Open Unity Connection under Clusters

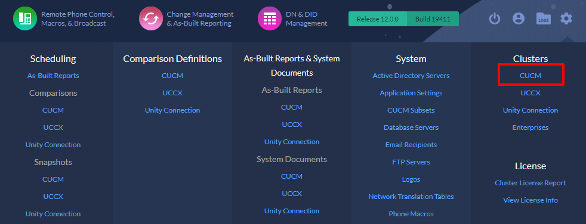click(x=531, y=110)
